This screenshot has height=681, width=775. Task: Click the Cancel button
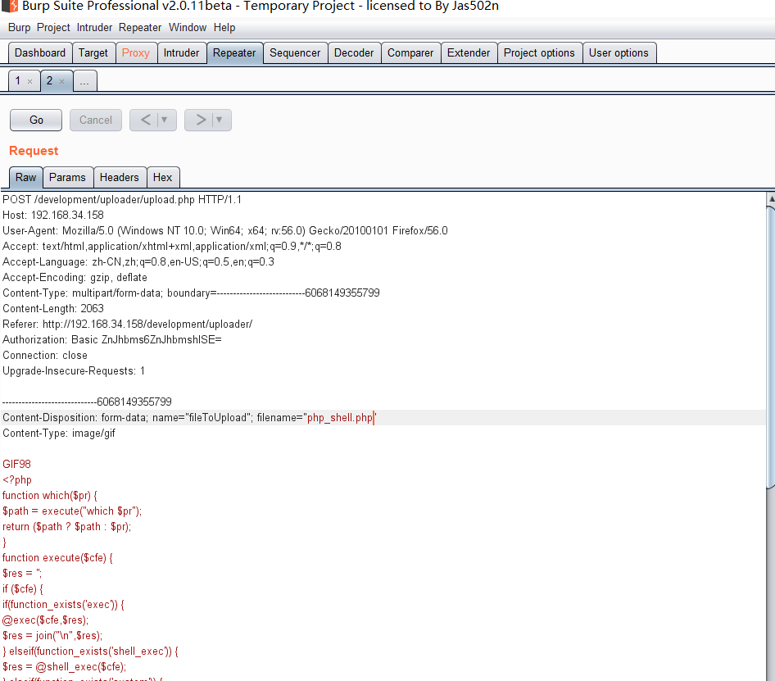(96, 120)
